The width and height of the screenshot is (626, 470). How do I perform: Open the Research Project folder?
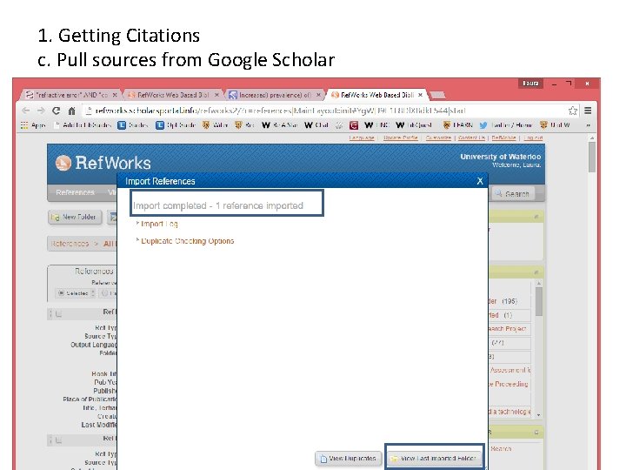pos(508,329)
